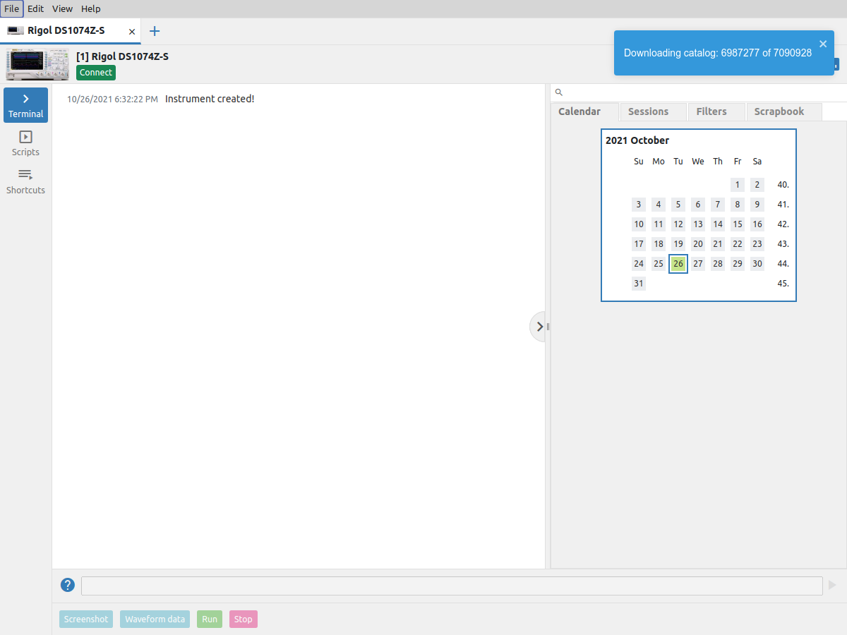Select October 20 in the calendar
The width and height of the screenshot is (847, 635).
click(x=698, y=244)
